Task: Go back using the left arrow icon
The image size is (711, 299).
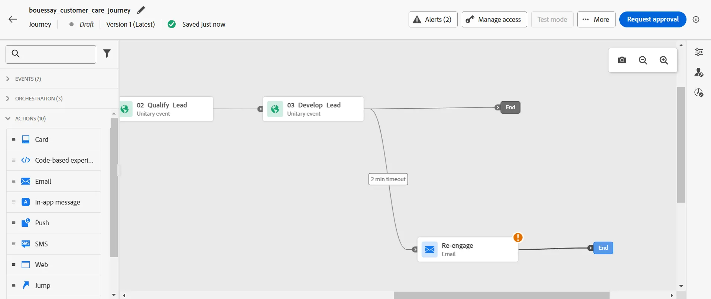Action: click(x=13, y=19)
